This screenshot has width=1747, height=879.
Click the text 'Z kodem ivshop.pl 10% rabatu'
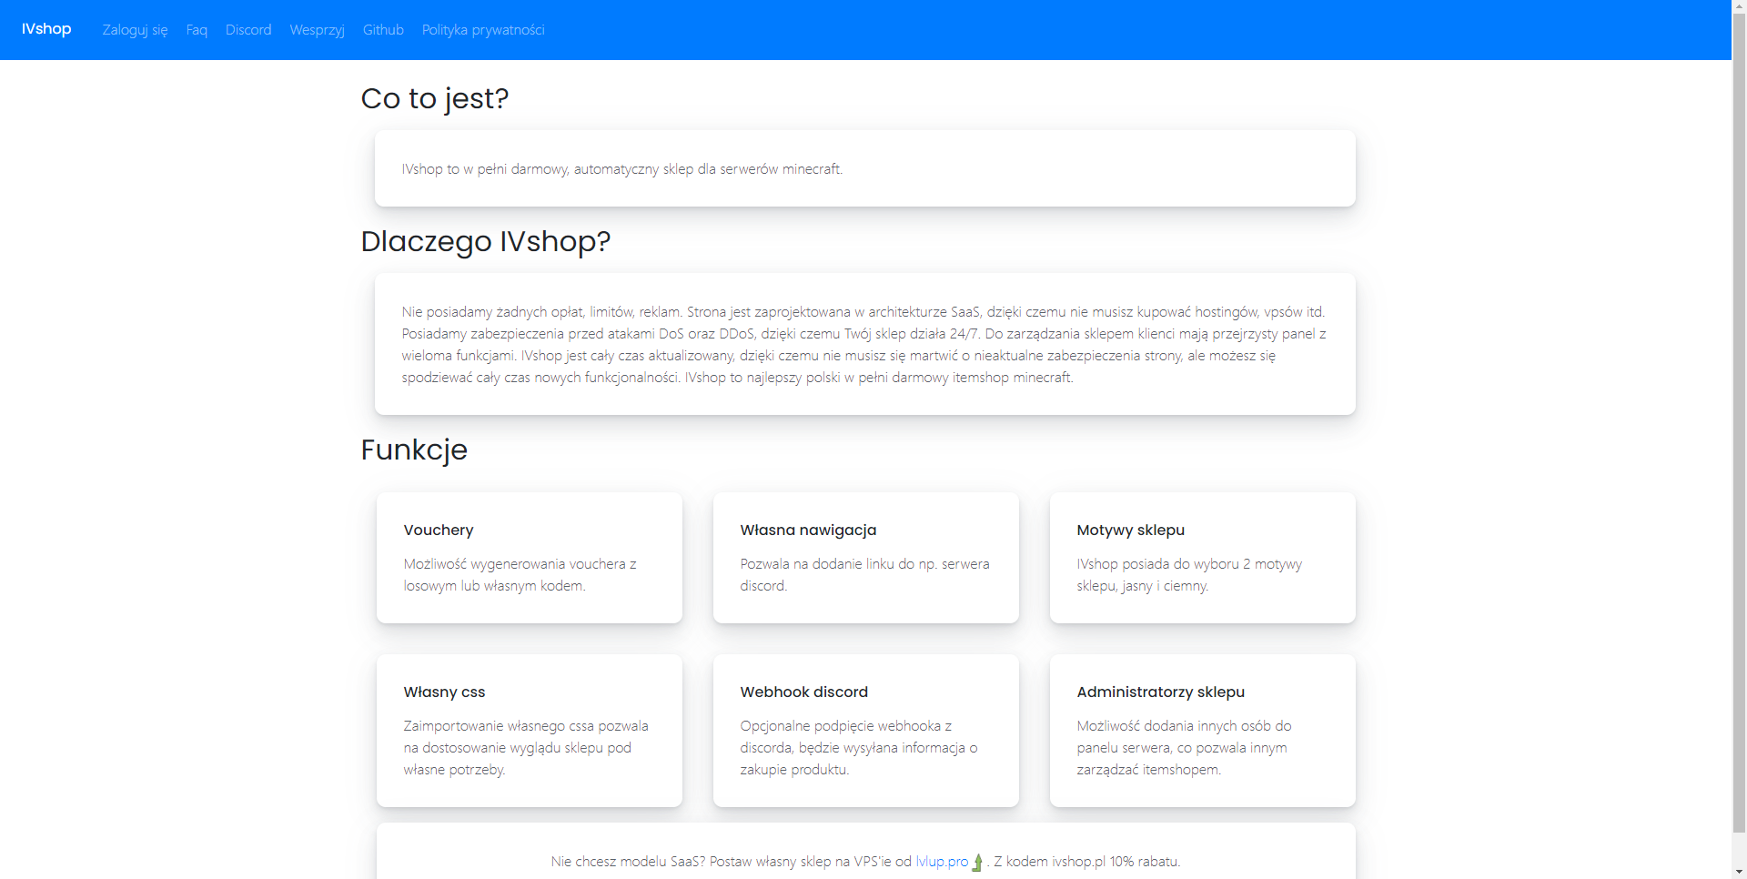[x=1087, y=861]
